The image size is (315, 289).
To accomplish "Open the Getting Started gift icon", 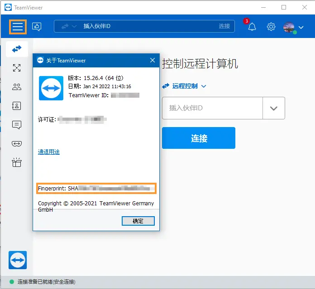I will 17,162.
